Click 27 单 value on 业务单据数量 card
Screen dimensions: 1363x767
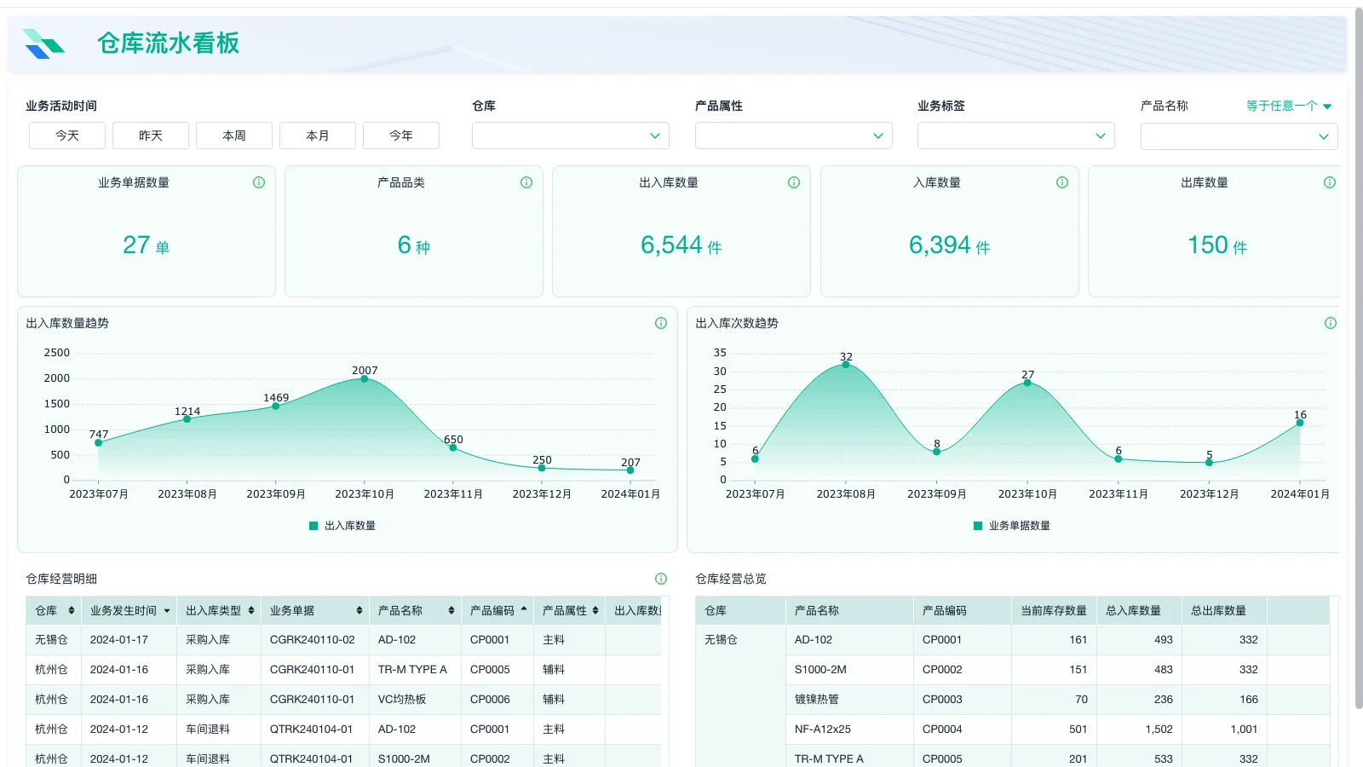146,245
